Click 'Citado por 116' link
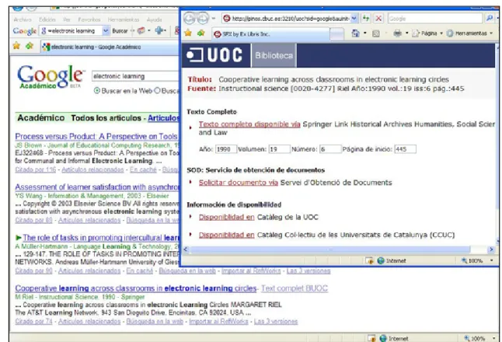Image resolution: width=502 pixels, height=342 pixels. pos(35,169)
